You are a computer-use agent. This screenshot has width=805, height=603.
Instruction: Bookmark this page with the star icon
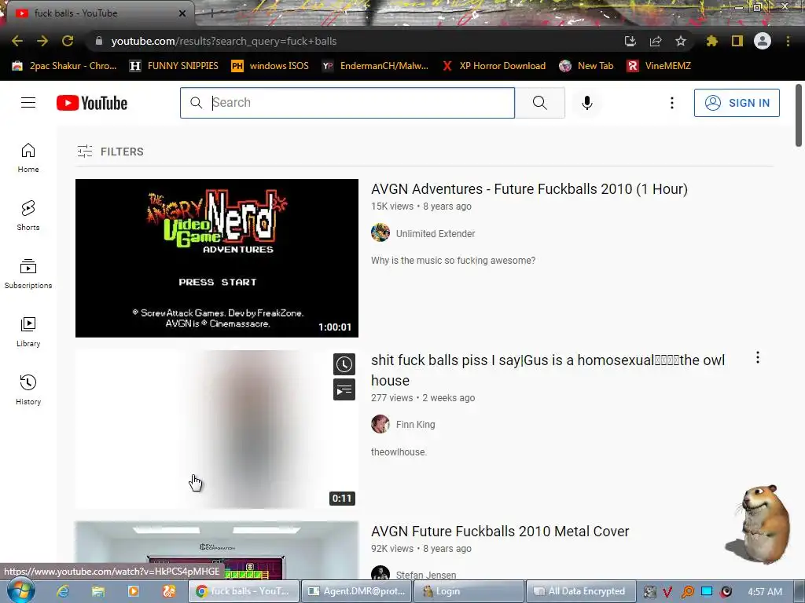click(681, 41)
